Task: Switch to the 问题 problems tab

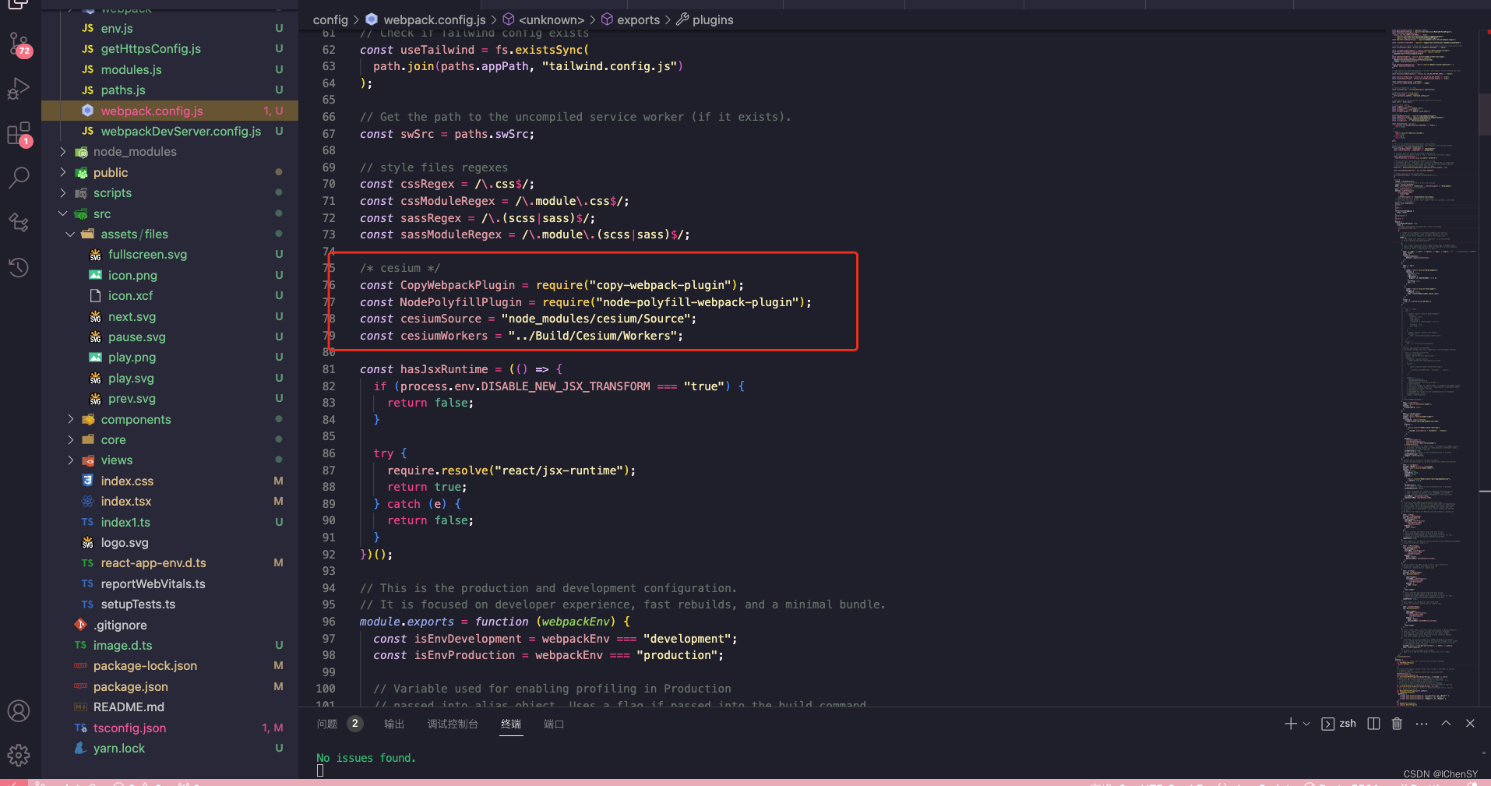Action: 327,724
